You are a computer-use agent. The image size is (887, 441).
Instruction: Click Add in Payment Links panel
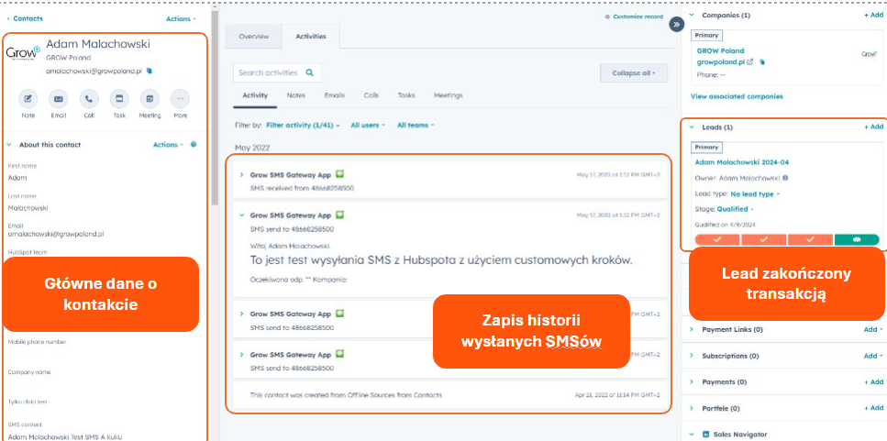click(x=873, y=329)
